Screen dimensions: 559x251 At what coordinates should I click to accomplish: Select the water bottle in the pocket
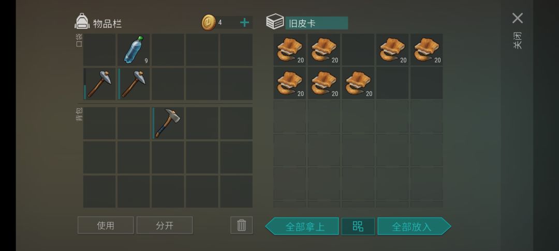(x=134, y=50)
